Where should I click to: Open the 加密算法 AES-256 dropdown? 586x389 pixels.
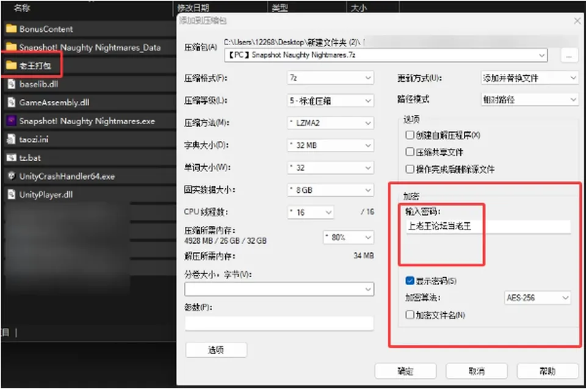pos(537,298)
